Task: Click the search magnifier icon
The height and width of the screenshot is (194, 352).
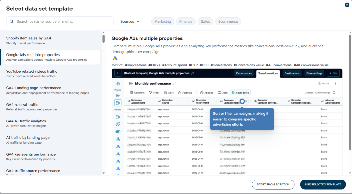Action: click(x=12, y=22)
